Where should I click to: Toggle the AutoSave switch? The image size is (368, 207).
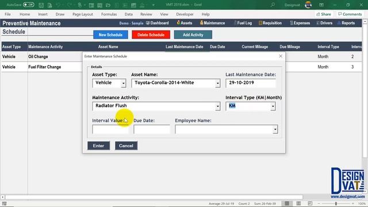point(29,5)
